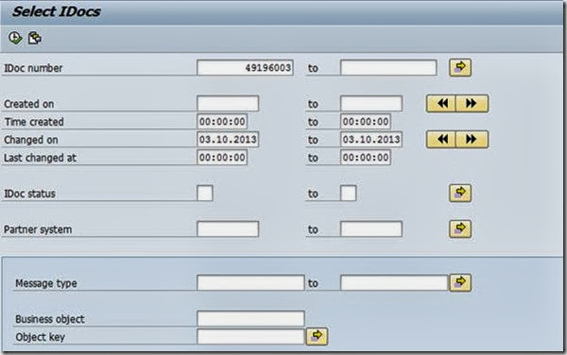Click the 'Business object' label
Image resolution: width=567 pixels, height=355 pixels.
(x=49, y=319)
